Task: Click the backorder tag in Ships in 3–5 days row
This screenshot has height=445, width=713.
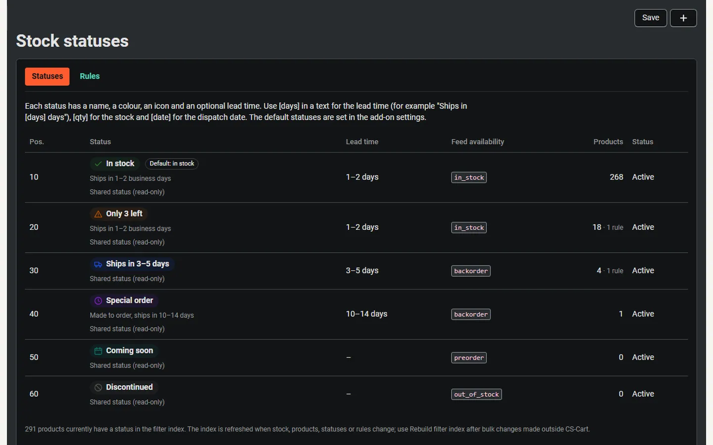Action: pyautogui.click(x=471, y=271)
